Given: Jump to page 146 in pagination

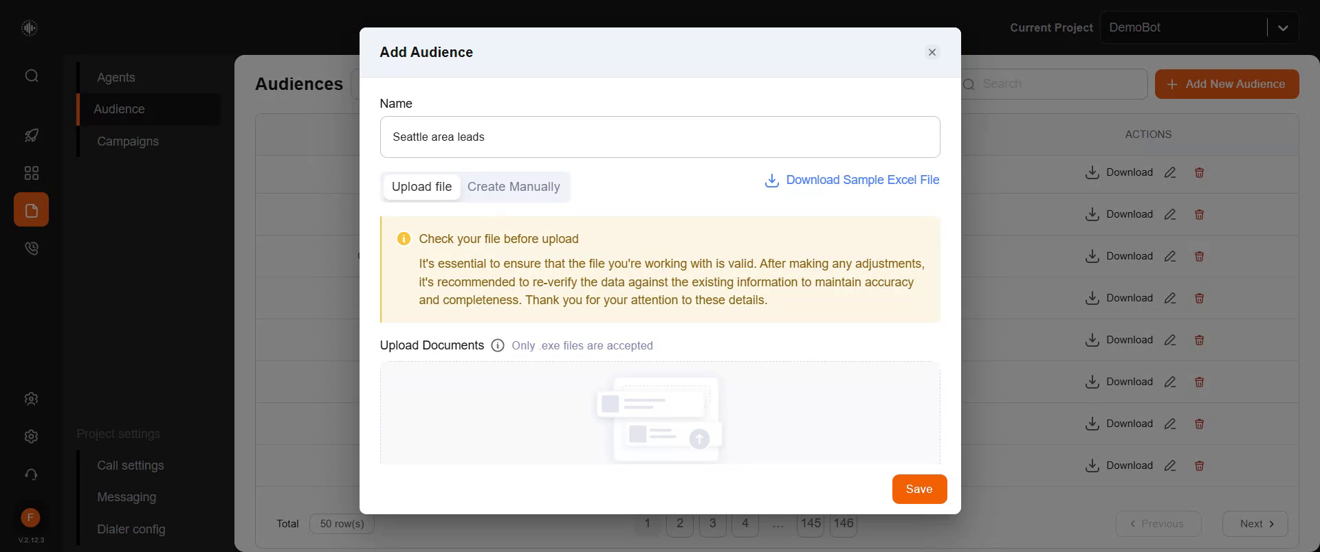Looking at the screenshot, I should point(844,524).
